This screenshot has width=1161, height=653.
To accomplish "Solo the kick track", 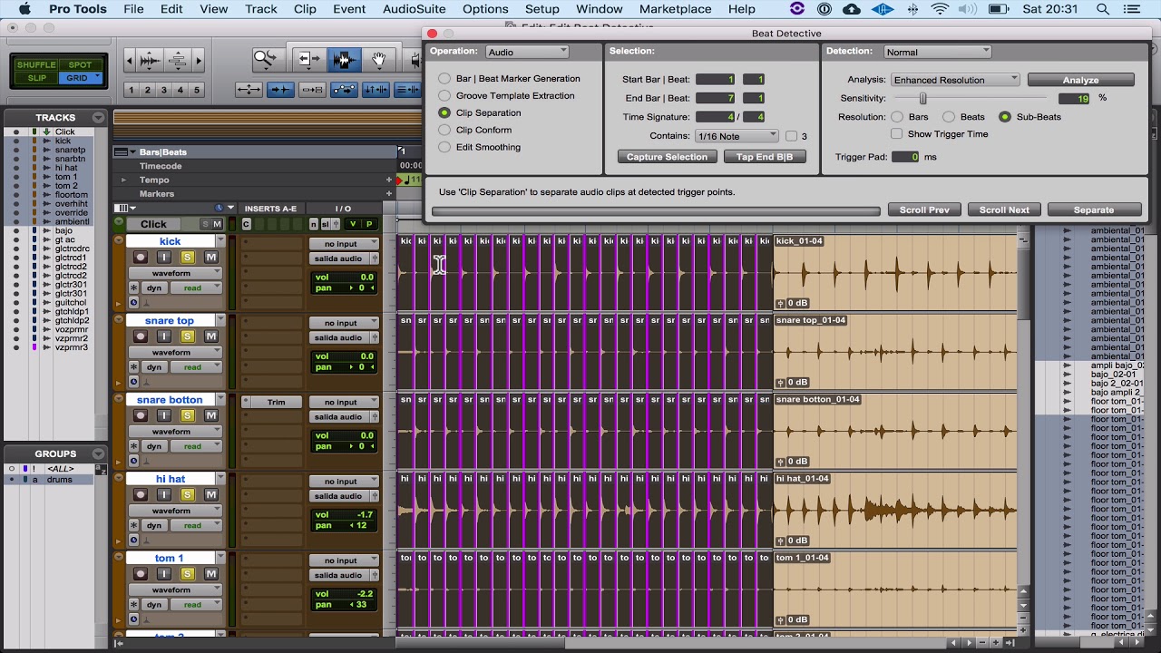I will pyautogui.click(x=188, y=258).
